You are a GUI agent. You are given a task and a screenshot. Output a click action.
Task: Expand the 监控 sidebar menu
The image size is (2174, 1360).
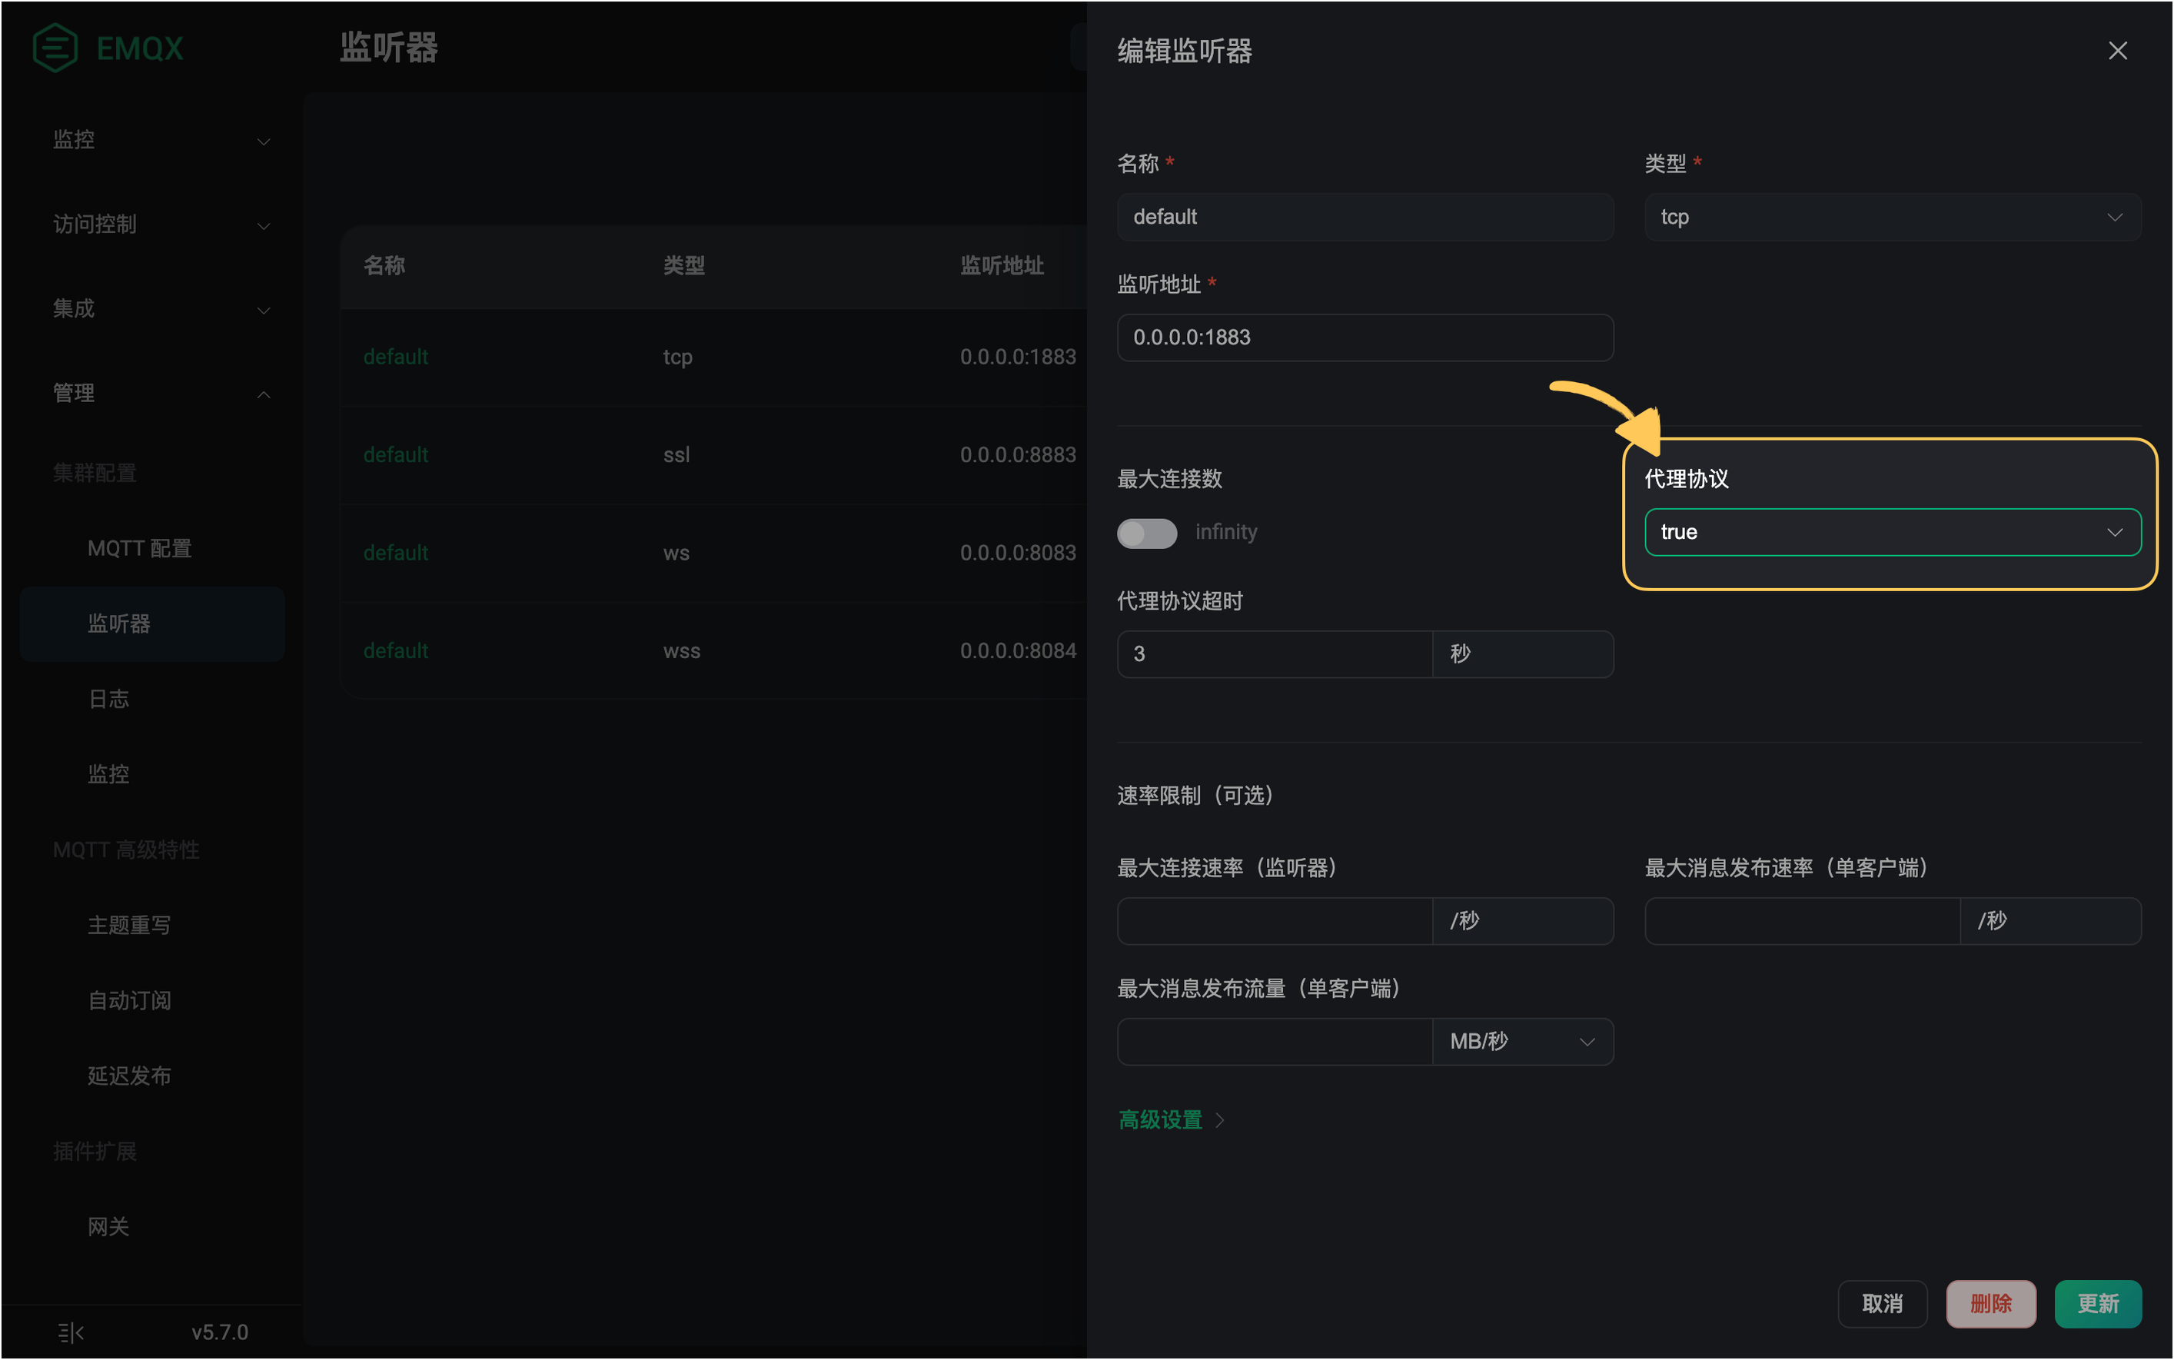pos(161,141)
